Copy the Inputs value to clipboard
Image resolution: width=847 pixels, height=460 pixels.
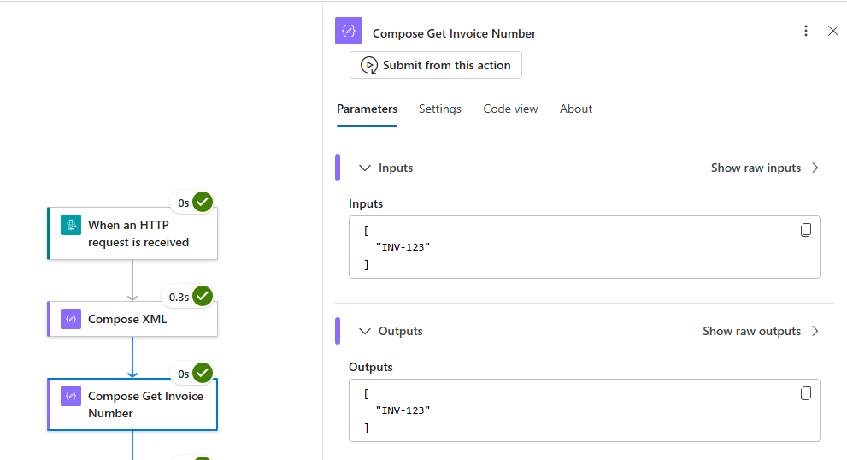pos(805,230)
